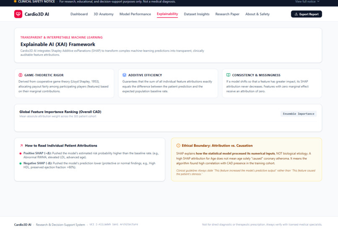Open the Dashboard tab

pyautogui.click(x=79, y=14)
